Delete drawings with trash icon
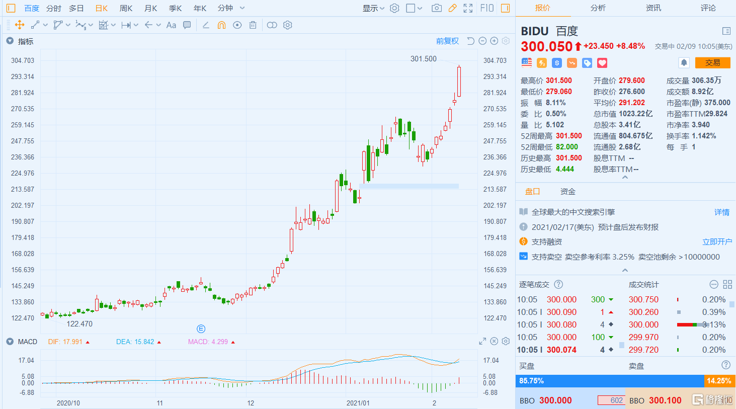Viewport: 736px width, 409px height. click(253, 25)
